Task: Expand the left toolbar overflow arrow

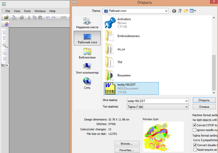Action: (7, 65)
